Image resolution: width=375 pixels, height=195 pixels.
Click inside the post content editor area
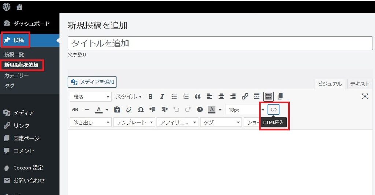pyautogui.click(x=220, y=162)
